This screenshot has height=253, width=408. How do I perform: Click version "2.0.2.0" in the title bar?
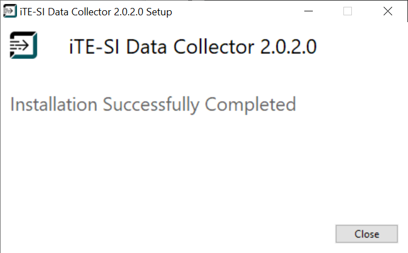[126, 12]
